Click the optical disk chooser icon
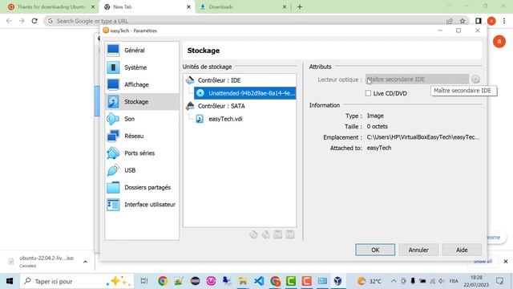 475,79
